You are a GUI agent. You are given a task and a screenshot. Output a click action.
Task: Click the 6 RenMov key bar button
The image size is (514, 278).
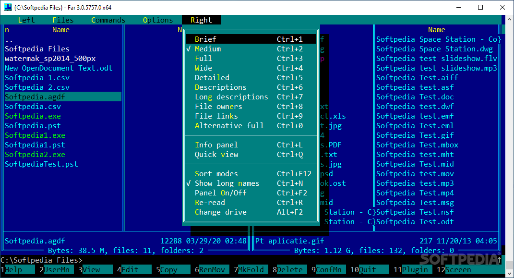tap(212, 270)
